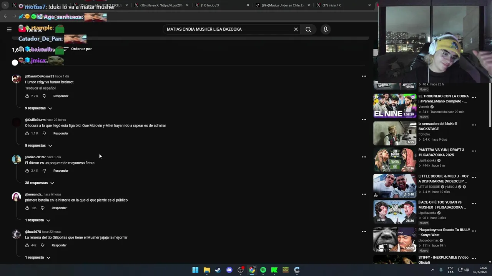Open the EL NINE video thumbnail
Image resolution: width=492 pixels, height=276 pixels.
395,106
